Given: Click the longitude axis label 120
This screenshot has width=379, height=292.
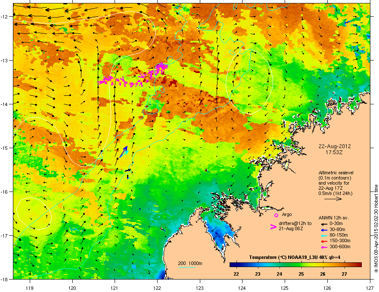Looking at the screenshot, I should 72,288.
